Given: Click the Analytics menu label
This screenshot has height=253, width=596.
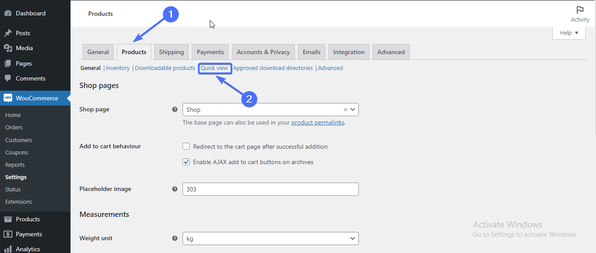Looking at the screenshot, I should point(28,249).
